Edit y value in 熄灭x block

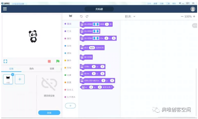click(x=102, y=73)
